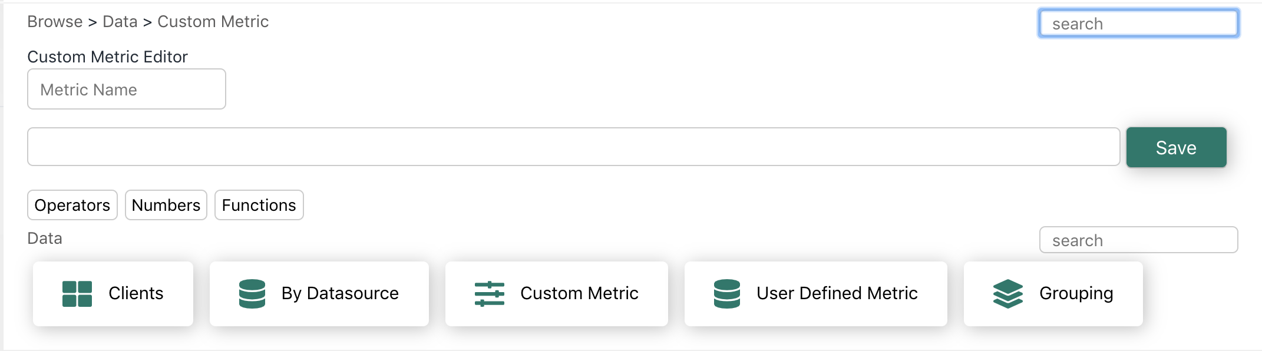Go to Browse in the breadcrumb

tap(55, 22)
